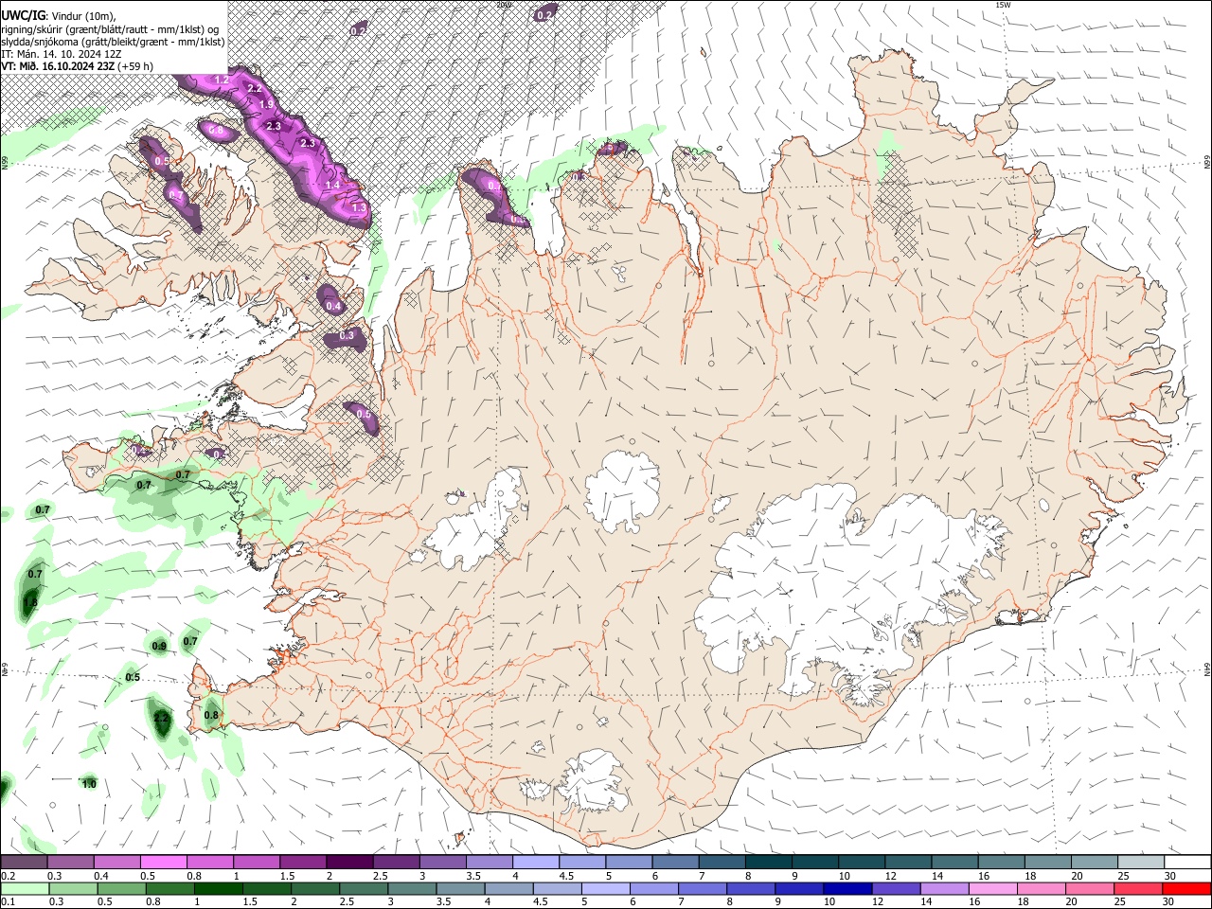Pick the deep blue rain swatch labeled 10
Screen dimensions: 1212x909
(x=847, y=888)
